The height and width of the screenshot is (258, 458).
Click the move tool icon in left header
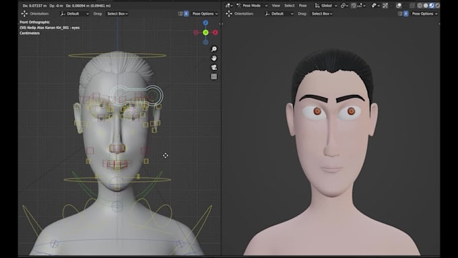pyautogui.click(x=24, y=13)
